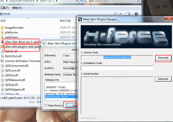This screenshot has height=122, width=173.
Task: Click the [Filename] field showing *.exe
Action: coord(70,56)
